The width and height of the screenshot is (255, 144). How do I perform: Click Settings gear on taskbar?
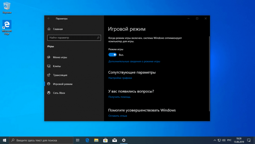124,140
